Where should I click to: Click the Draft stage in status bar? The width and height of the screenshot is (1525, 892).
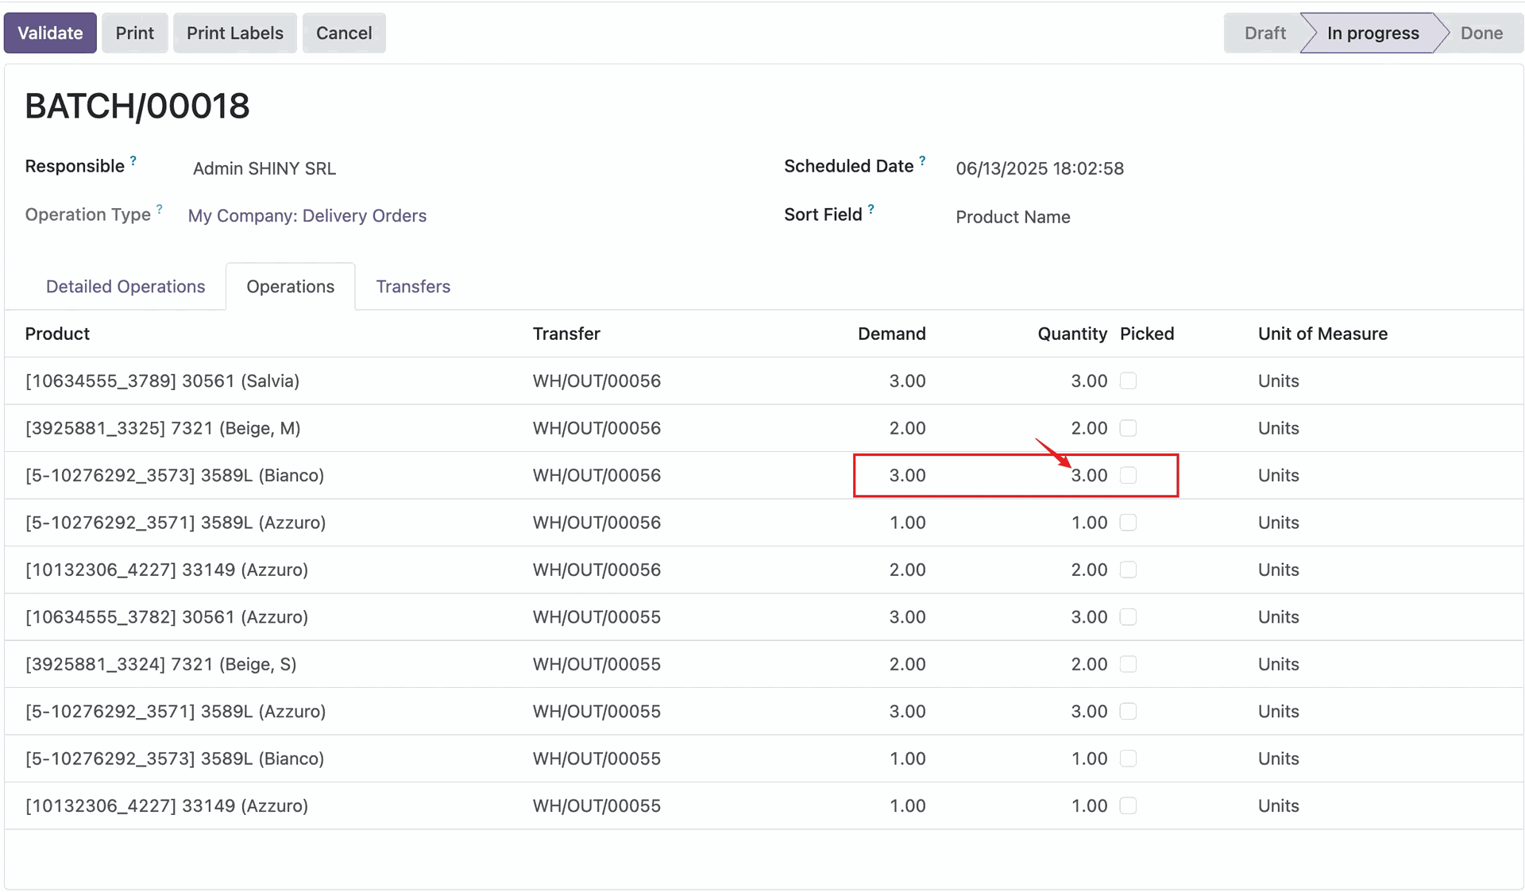coord(1264,33)
